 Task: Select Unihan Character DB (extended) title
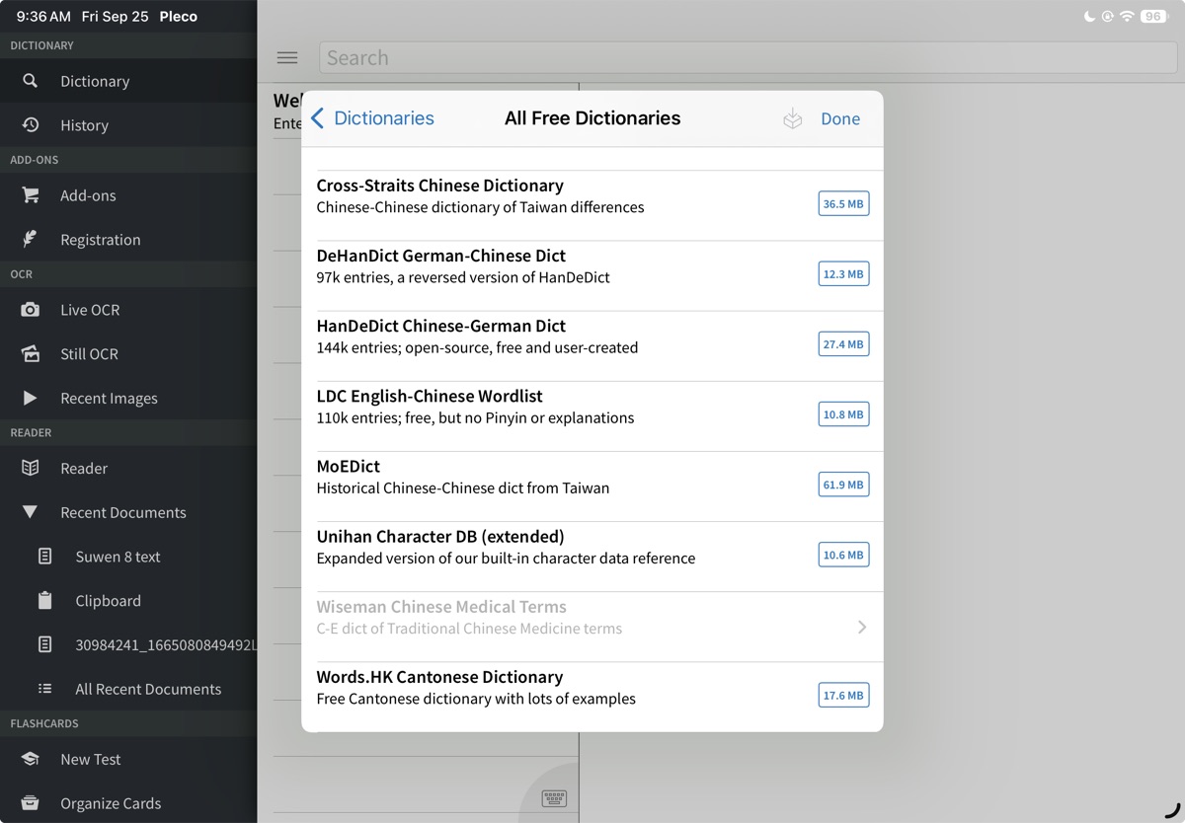[440, 536]
